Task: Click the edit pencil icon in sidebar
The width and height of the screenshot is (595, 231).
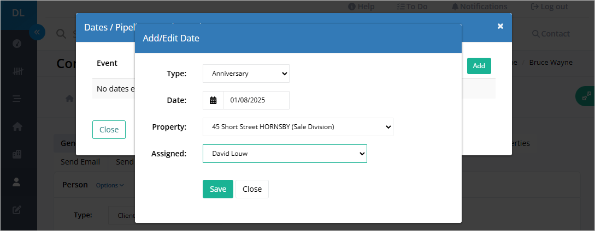Action: (17, 210)
